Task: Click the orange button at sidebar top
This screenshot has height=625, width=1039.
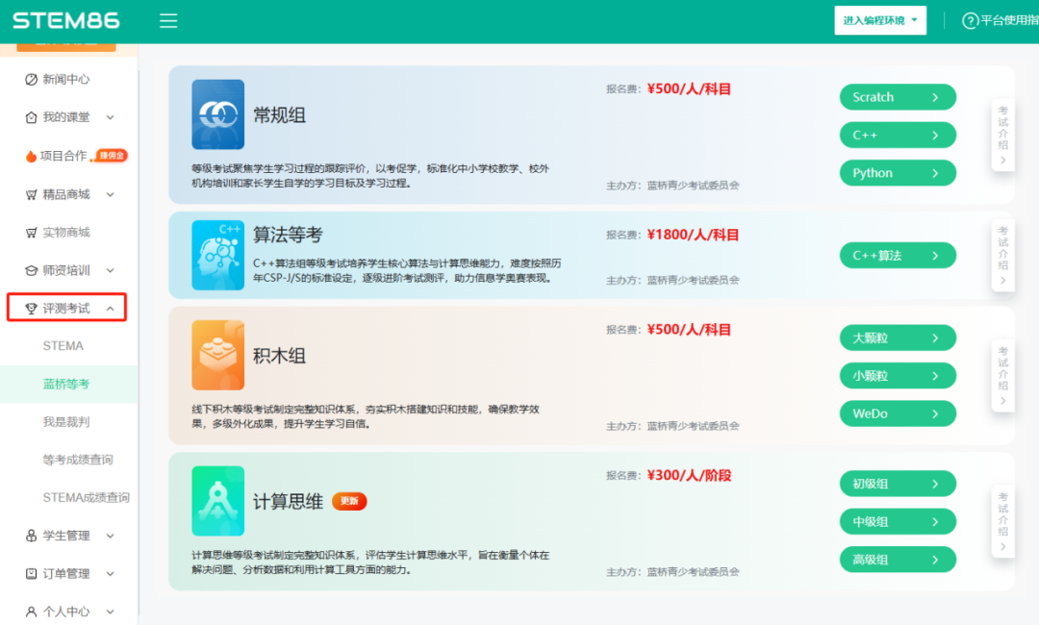Action: pyautogui.click(x=66, y=47)
